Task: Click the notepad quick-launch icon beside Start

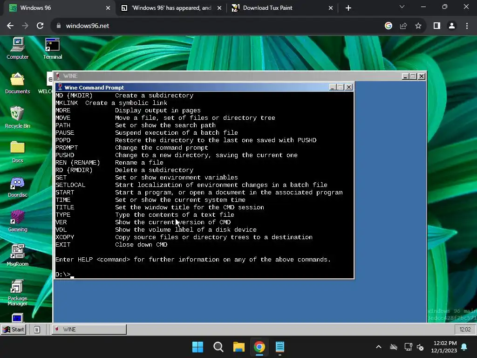Action: 37,330
